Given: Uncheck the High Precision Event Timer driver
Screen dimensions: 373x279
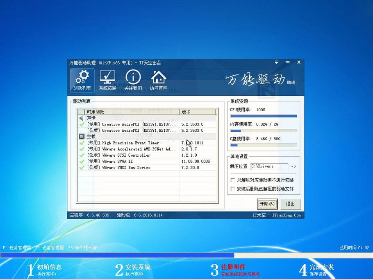Looking at the screenshot, I should click(82, 143).
